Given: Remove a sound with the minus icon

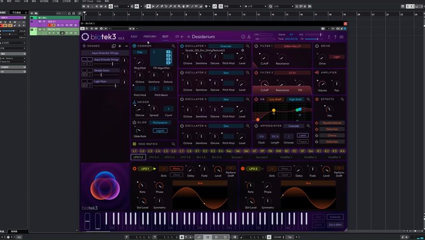Looking at the screenshot, I should [126, 46].
